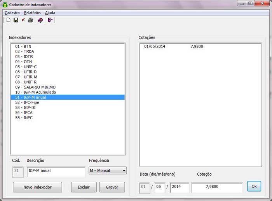The image size is (272, 201).
Task: Open the Relatórios menu
Action: 32,12
